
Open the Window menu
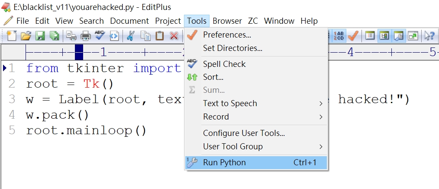279,21
